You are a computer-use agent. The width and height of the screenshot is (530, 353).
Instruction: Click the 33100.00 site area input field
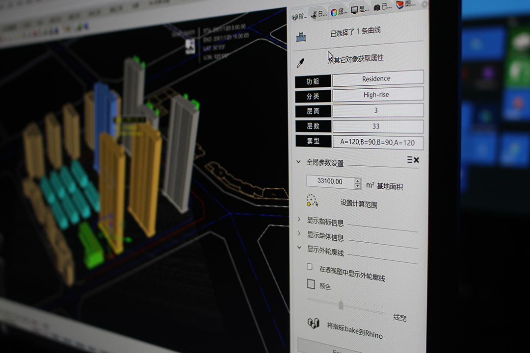pyautogui.click(x=330, y=181)
